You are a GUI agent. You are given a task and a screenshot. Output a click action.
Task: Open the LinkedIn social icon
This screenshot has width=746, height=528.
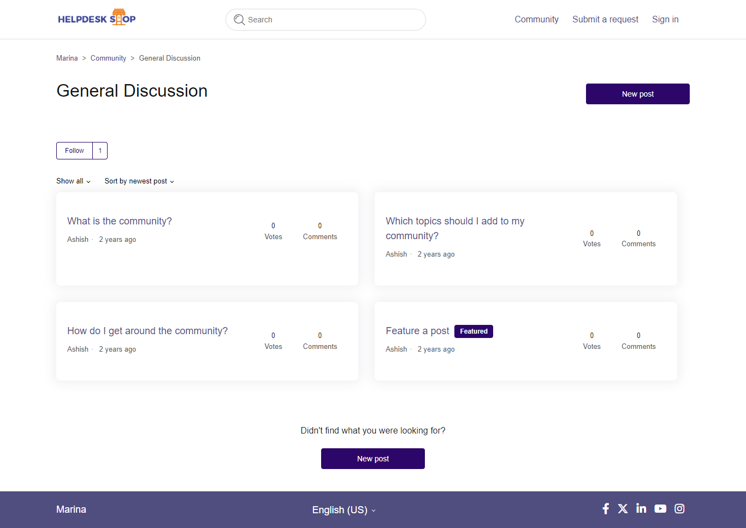click(641, 509)
